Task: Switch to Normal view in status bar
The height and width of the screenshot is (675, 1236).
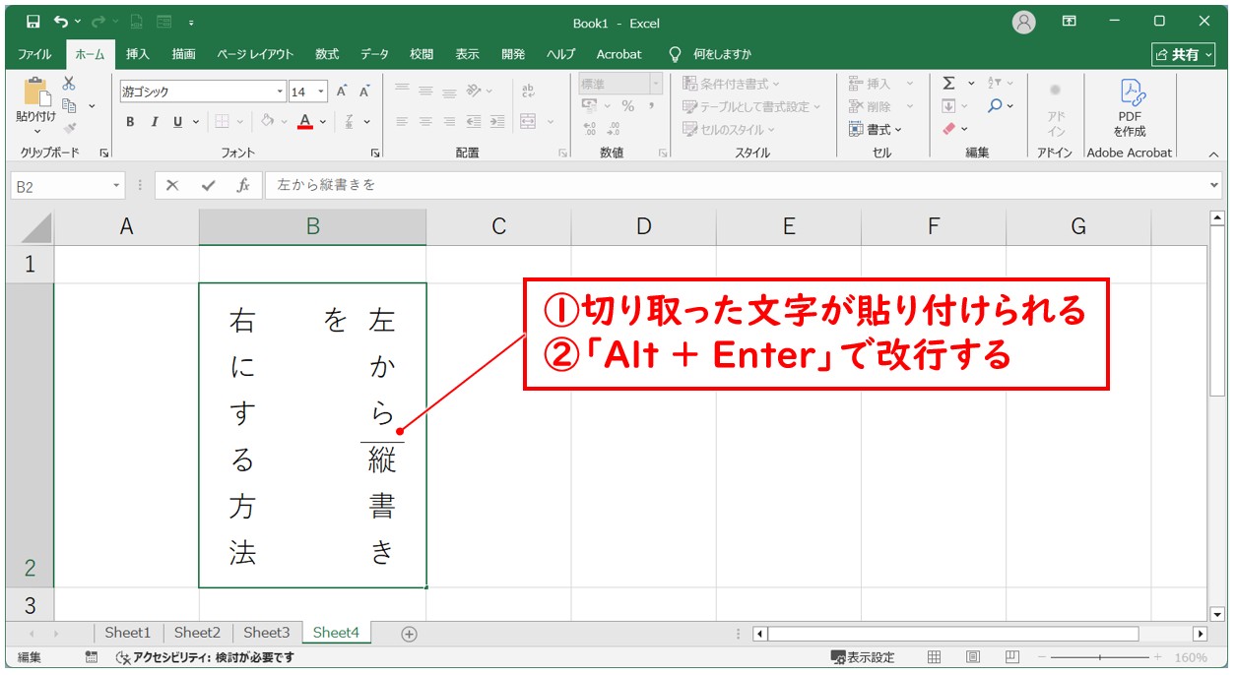Action: click(935, 657)
